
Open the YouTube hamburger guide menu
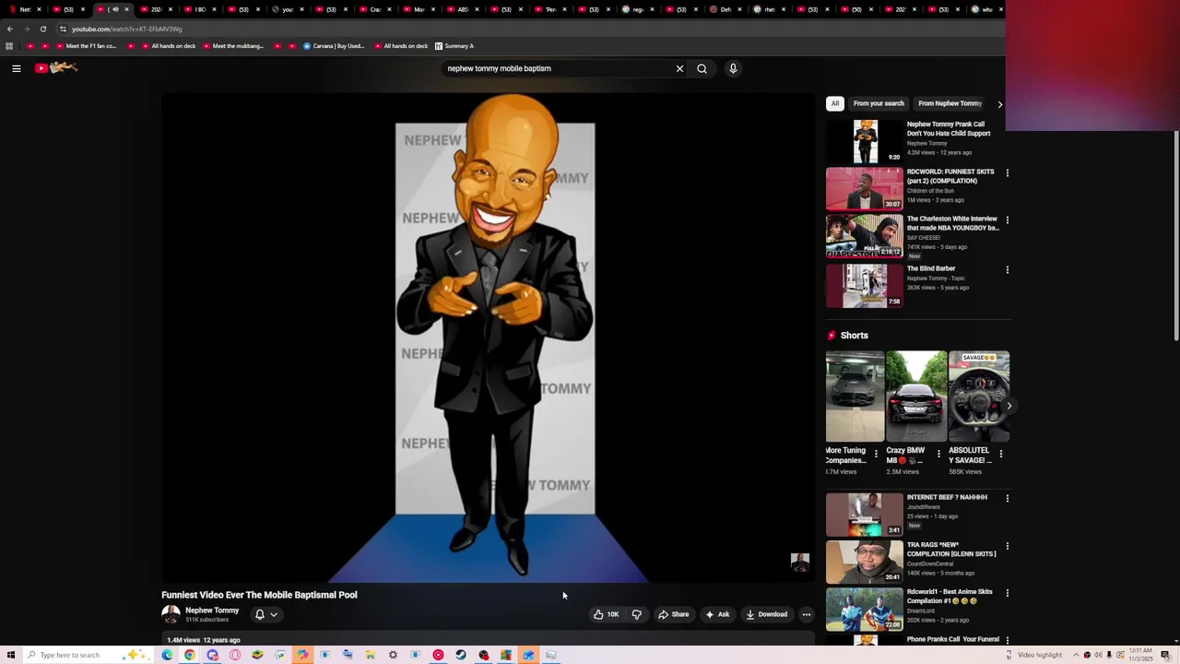click(17, 68)
